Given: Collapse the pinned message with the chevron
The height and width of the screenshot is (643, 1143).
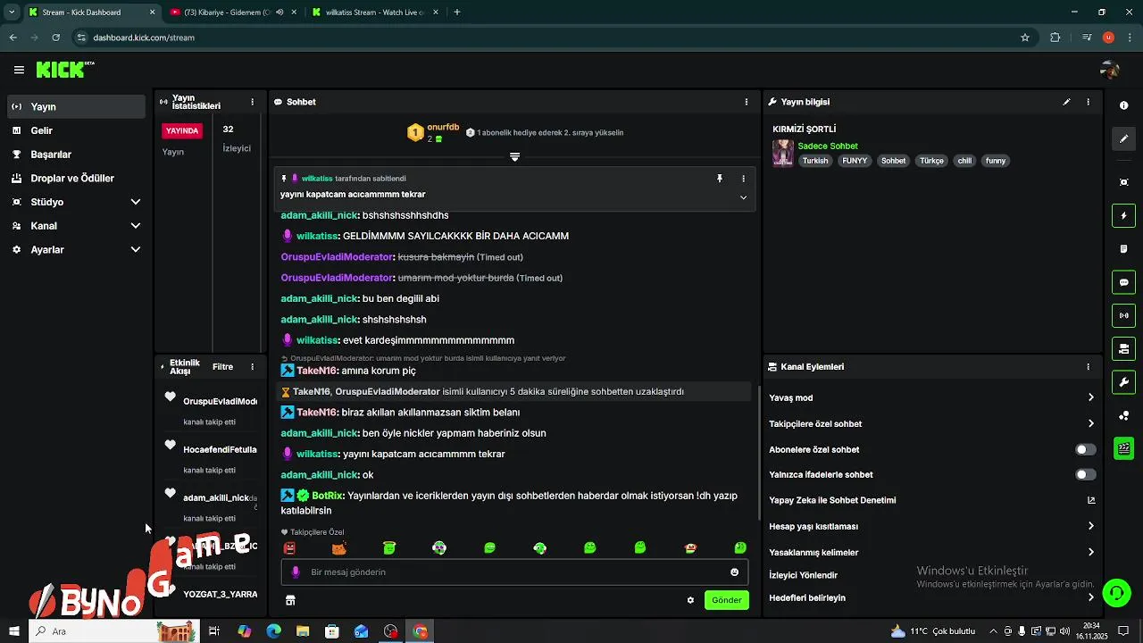Looking at the screenshot, I should 743,197.
